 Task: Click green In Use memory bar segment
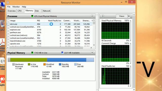29,60
